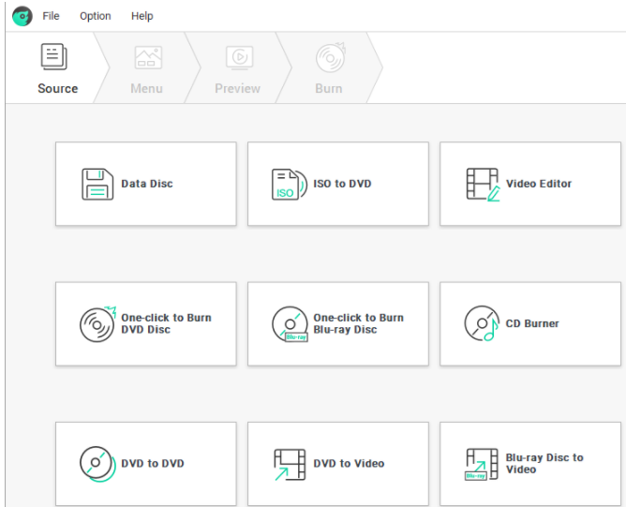The height and width of the screenshot is (507, 626).
Task: Click One-click to Burn DVD Disc label
Action: click(x=166, y=323)
